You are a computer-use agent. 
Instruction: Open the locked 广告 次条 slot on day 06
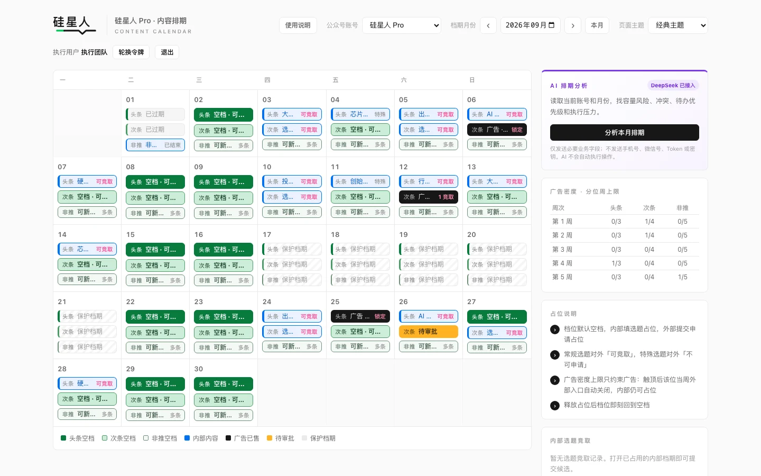coord(497,130)
